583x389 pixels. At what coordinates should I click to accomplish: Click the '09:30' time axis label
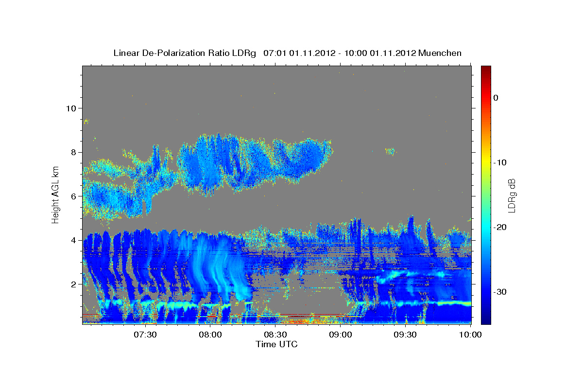(406, 335)
